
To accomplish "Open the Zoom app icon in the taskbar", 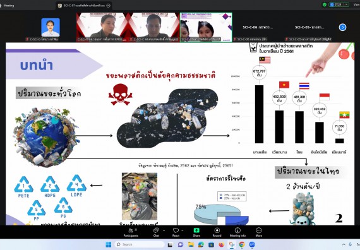I will 252,245.
